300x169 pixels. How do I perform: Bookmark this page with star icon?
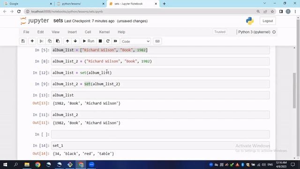pyautogui.click(x=272, y=11)
